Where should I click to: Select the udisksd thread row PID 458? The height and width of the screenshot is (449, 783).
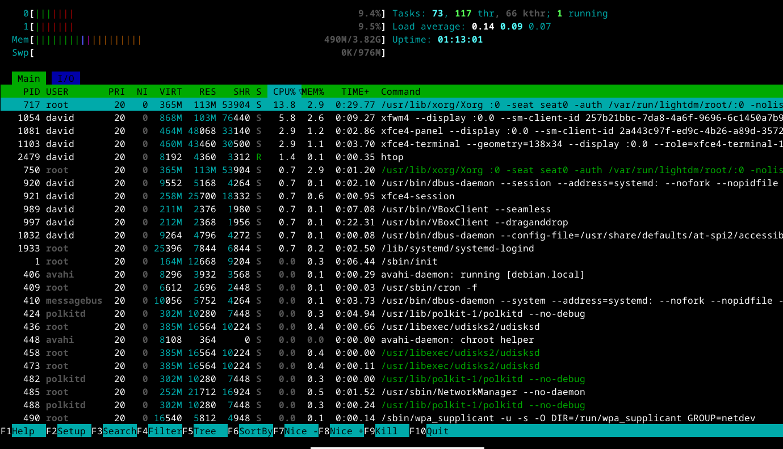tap(391, 353)
